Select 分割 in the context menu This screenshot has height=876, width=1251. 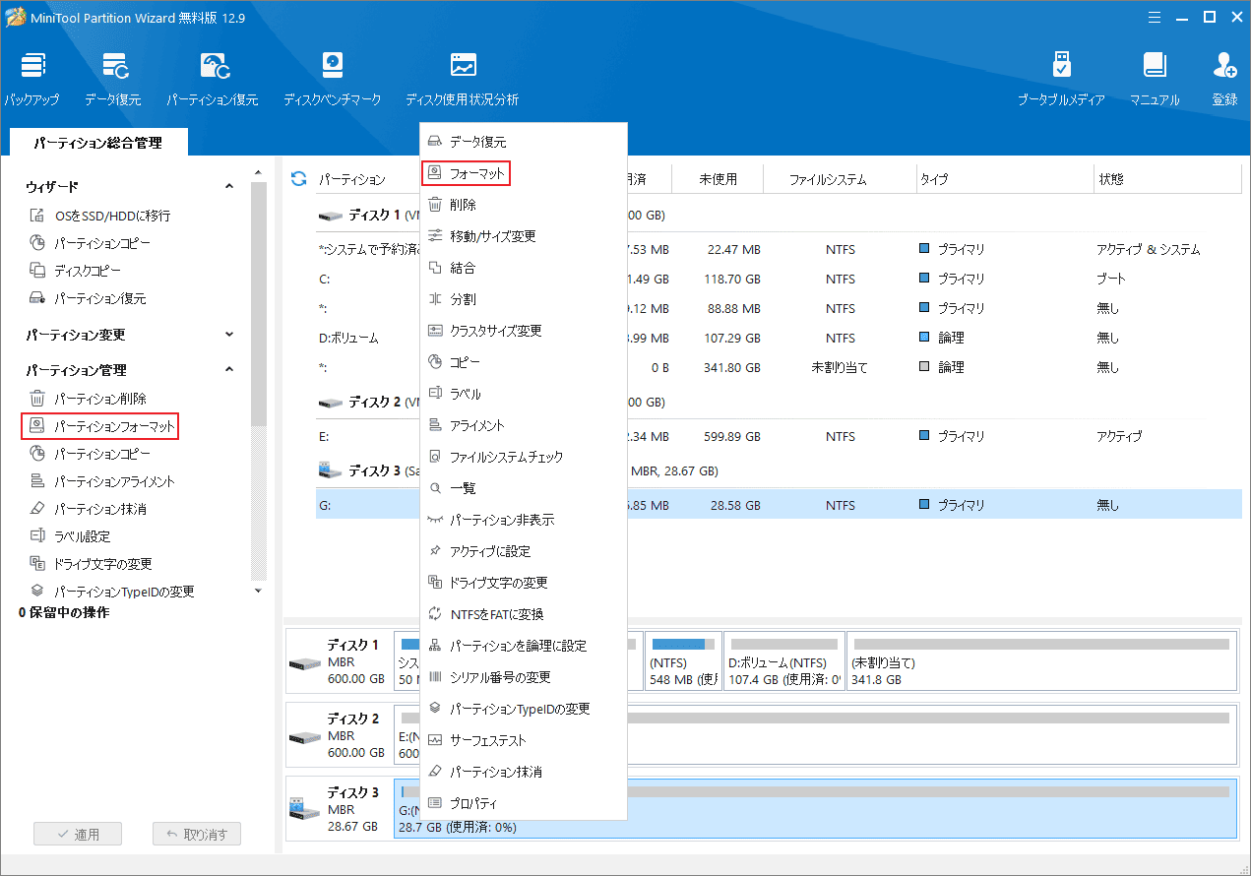click(x=524, y=299)
